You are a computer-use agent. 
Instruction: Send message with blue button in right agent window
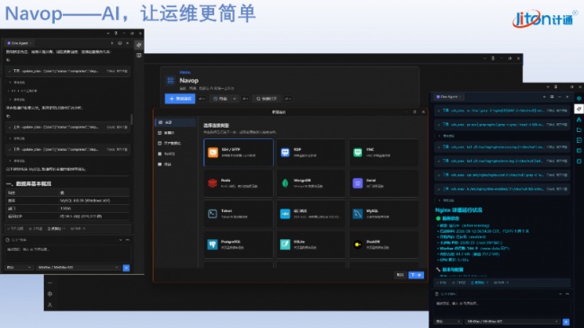566,322
